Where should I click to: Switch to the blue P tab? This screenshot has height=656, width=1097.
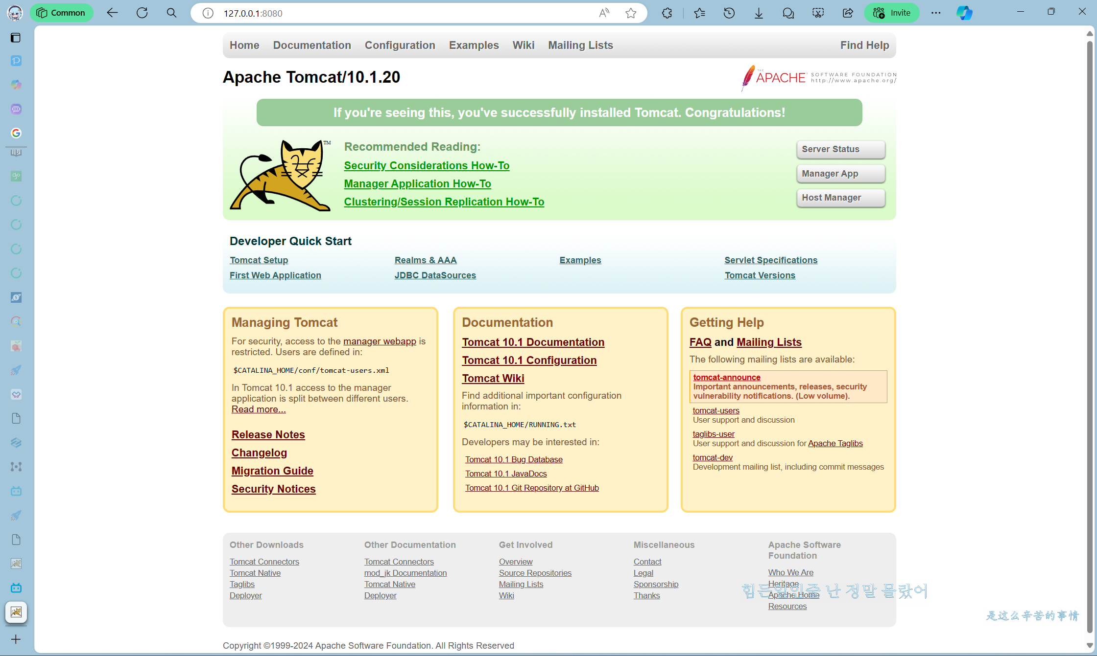tap(16, 61)
